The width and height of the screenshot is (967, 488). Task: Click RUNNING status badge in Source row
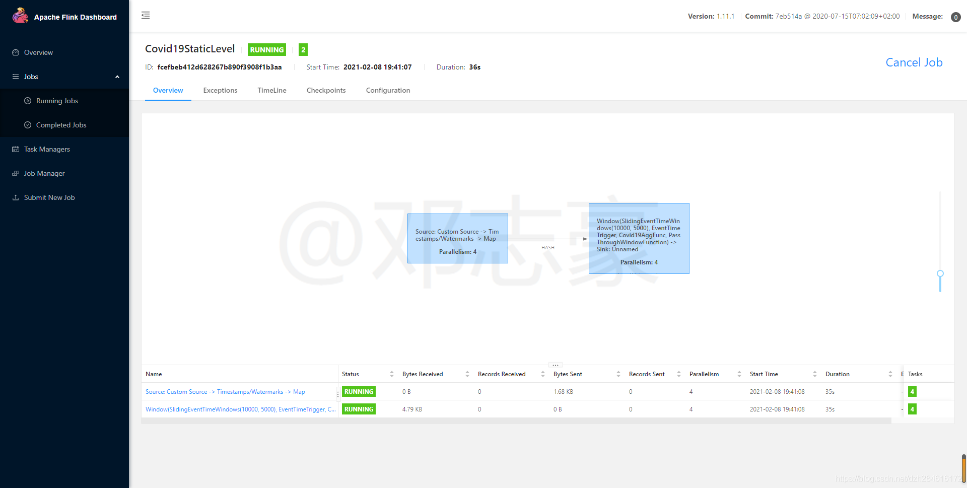coord(359,392)
